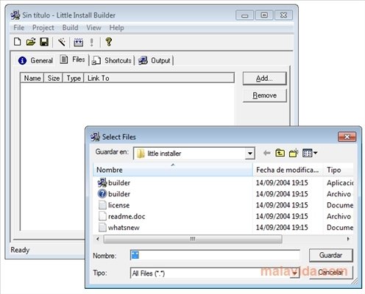Click the Up One Level folder icon
The height and width of the screenshot is (294, 365).
280,153
